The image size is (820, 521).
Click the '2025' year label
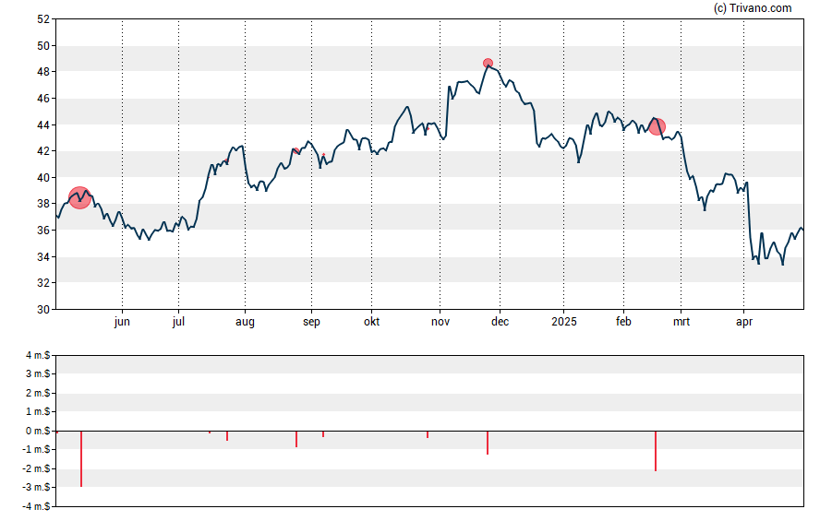pyautogui.click(x=563, y=322)
